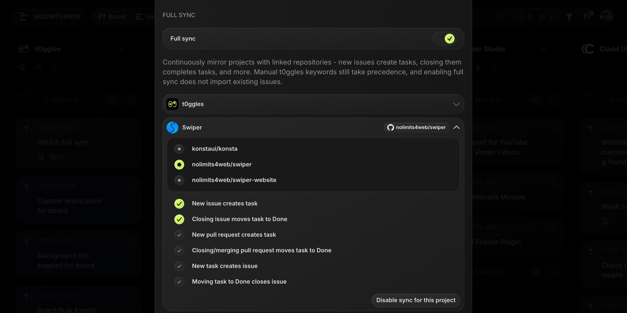This screenshot has height=313, width=627.
Task: Click notes icon on GitHub full sync card
Action: pos(41,157)
